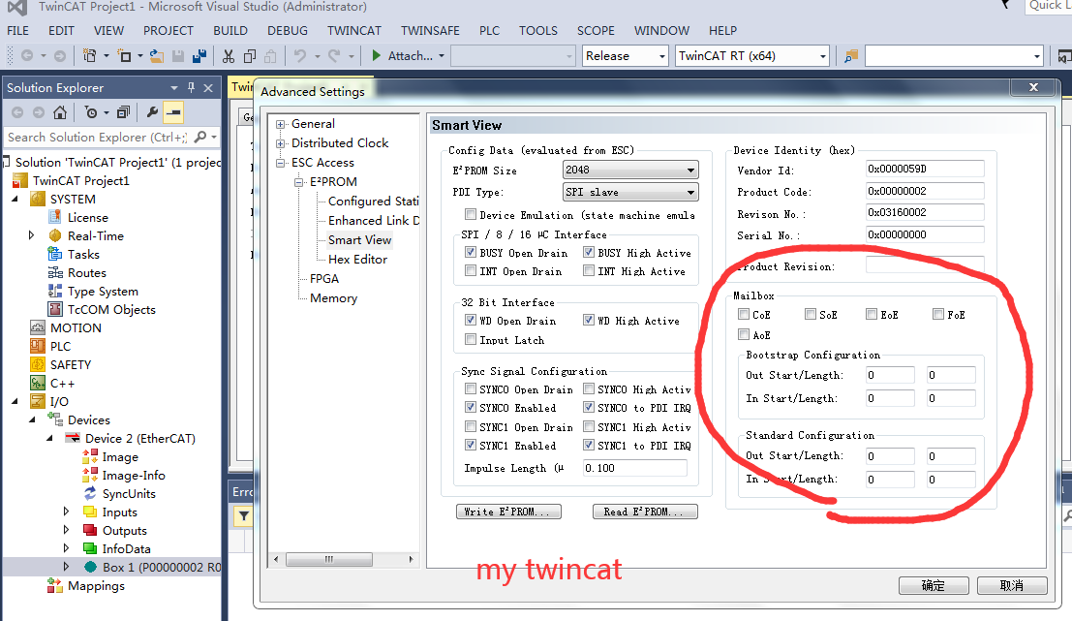Image resolution: width=1072 pixels, height=621 pixels.
Task: Click the Attach... start button
Action: click(408, 56)
